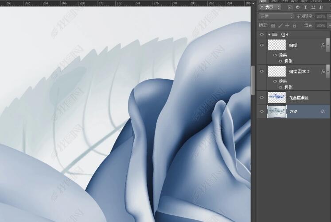Viewport: 331px width, 222px height.
Task: Click the adjustment layer filter icon
Action: point(297,8)
